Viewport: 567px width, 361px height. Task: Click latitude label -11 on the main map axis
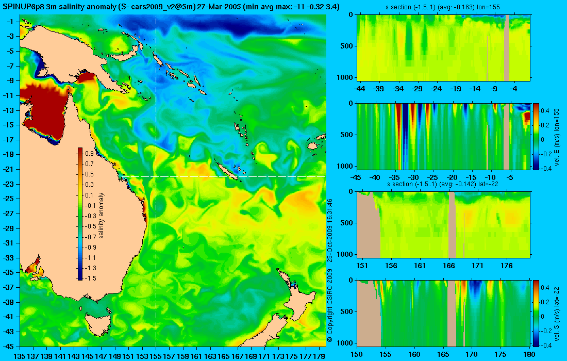click(9, 95)
